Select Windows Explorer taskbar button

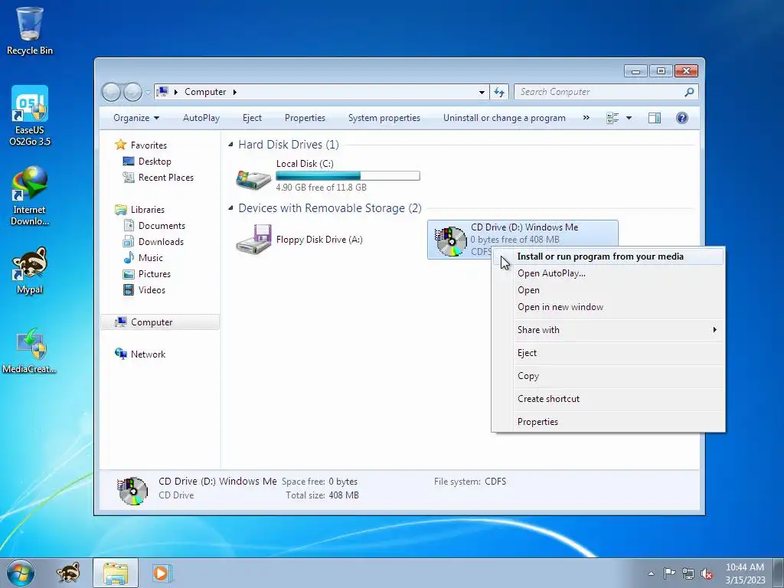116,573
